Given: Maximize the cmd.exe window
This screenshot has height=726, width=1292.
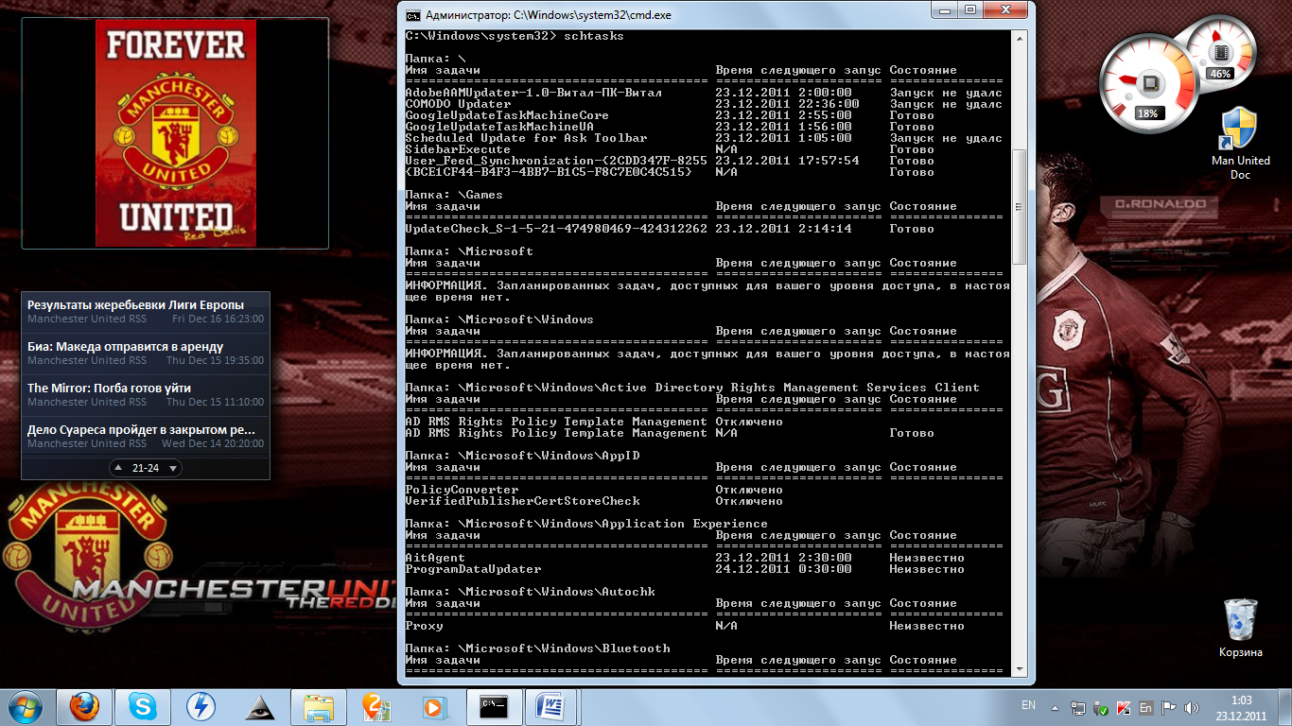Looking at the screenshot, I should pos(970,9).
